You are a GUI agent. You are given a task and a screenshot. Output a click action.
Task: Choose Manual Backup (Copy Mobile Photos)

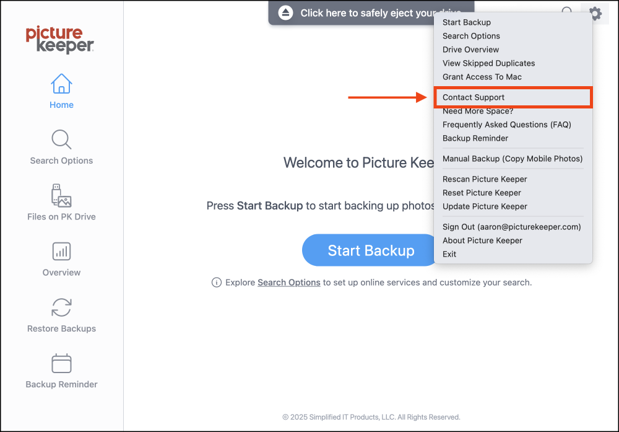[512, 159]
